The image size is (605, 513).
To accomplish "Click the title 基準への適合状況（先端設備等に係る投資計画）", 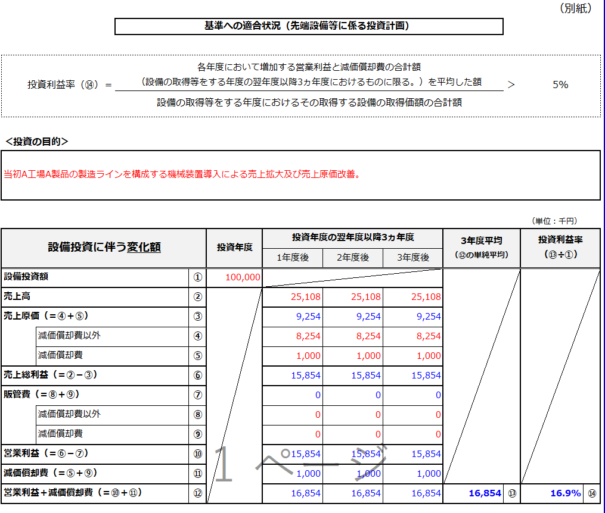I will [x=309, y=26].
